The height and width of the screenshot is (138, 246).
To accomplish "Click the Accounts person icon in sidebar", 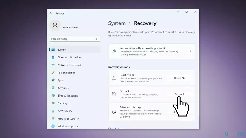I will pos(53,88).
